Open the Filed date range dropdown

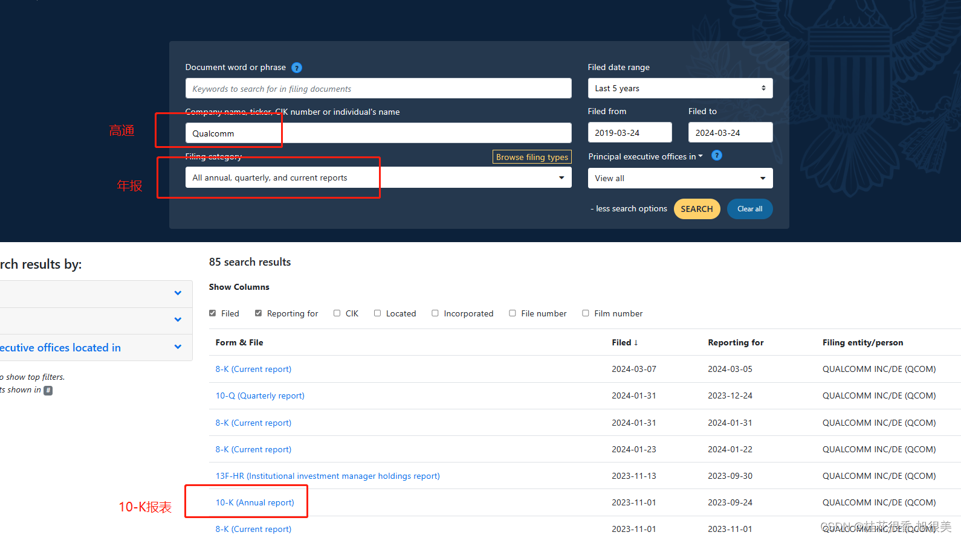click(x=680, y=88)
